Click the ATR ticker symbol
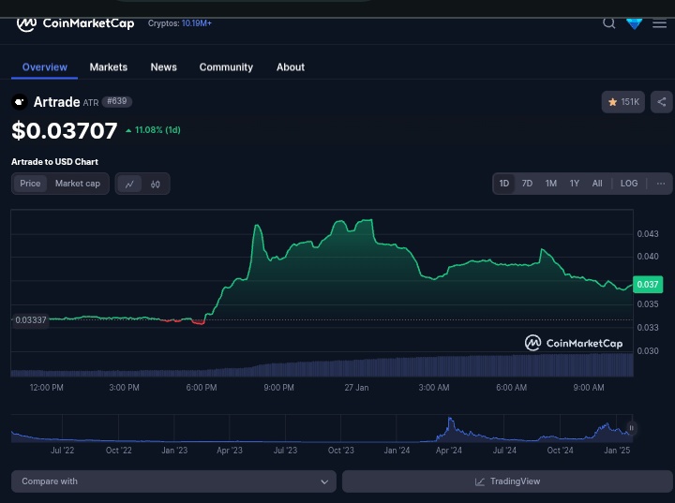This screenshot has height=503, width=675. [x=91, y=103]
